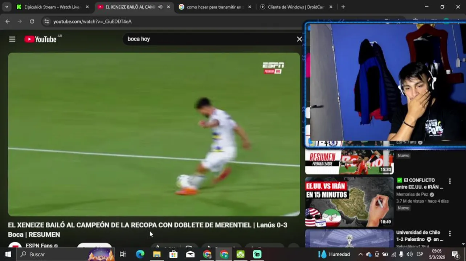Open the 'El CONFLICTO entre EE.UU. e IRÁN' title
Image resolution: width=466 pixels, height=261 pixels.
pos(420,183)
